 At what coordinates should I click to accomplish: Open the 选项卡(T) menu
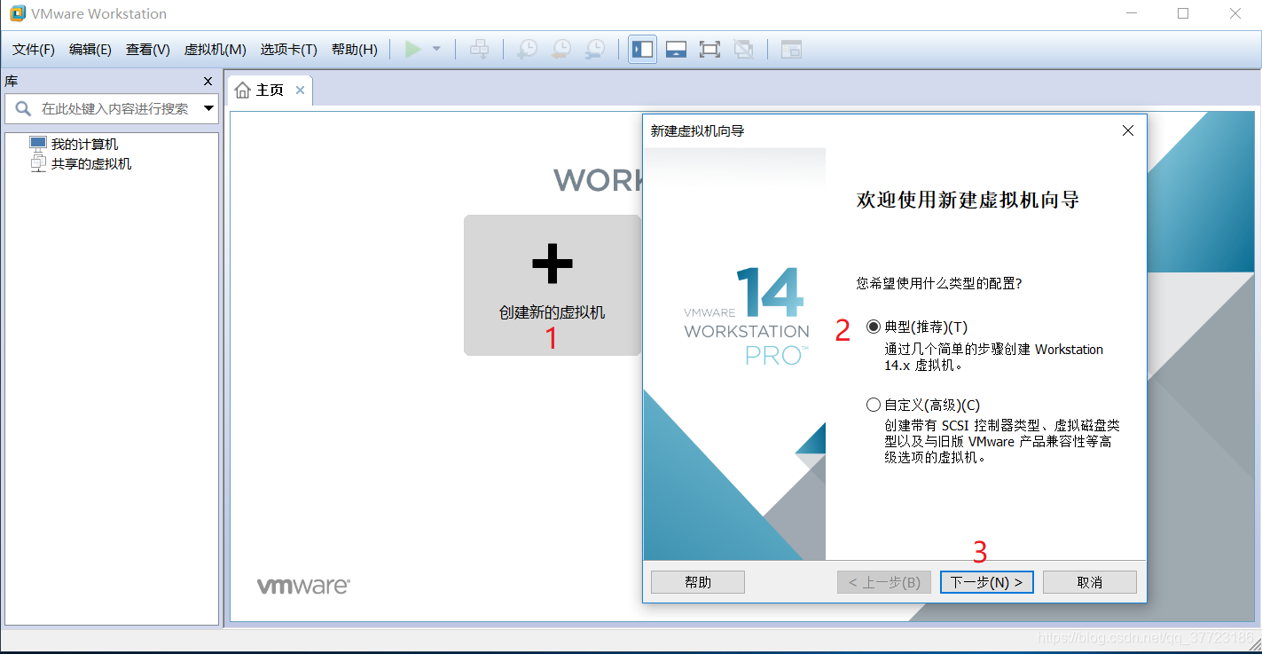pyautogui.click(x=289, y=50)
